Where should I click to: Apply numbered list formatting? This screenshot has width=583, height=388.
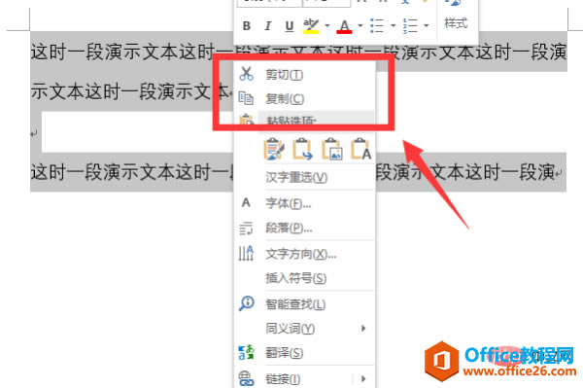point(410,26)
